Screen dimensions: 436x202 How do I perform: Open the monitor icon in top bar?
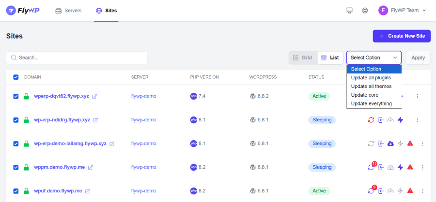[x=349, y=11]
